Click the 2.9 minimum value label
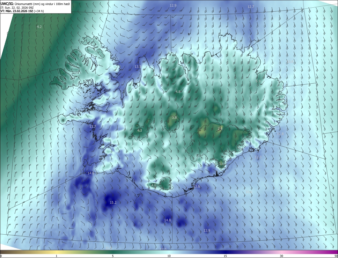 click(220, 129)
